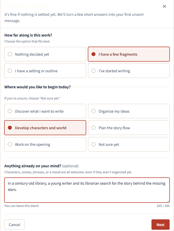Pick 'Plan the story flow' option

coord(129,128)
